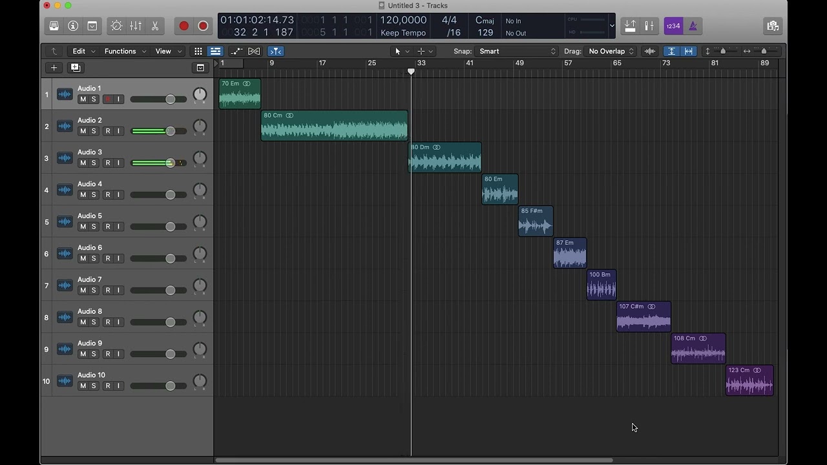Click Audio 7 track waveform icon

pos(65,285)
